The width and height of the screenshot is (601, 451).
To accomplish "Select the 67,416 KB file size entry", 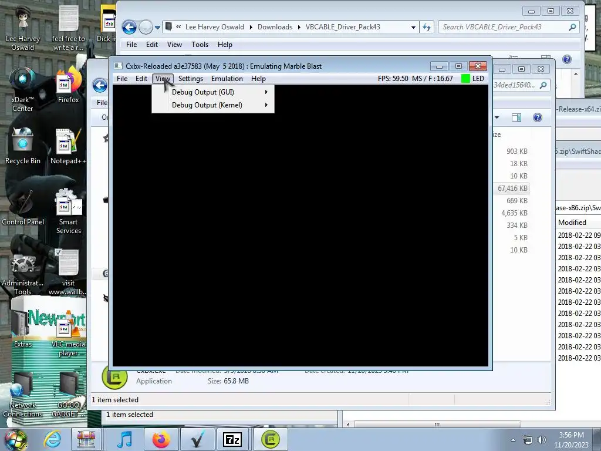I will pos(512,189).
